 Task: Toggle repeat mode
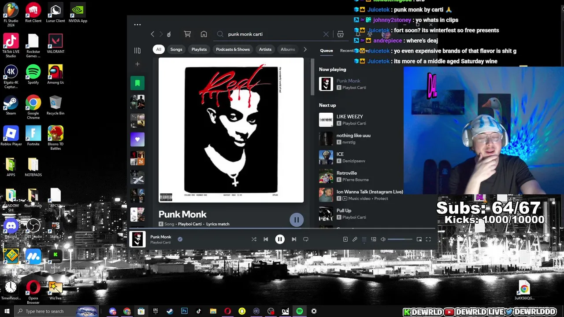tap(306, 239)
